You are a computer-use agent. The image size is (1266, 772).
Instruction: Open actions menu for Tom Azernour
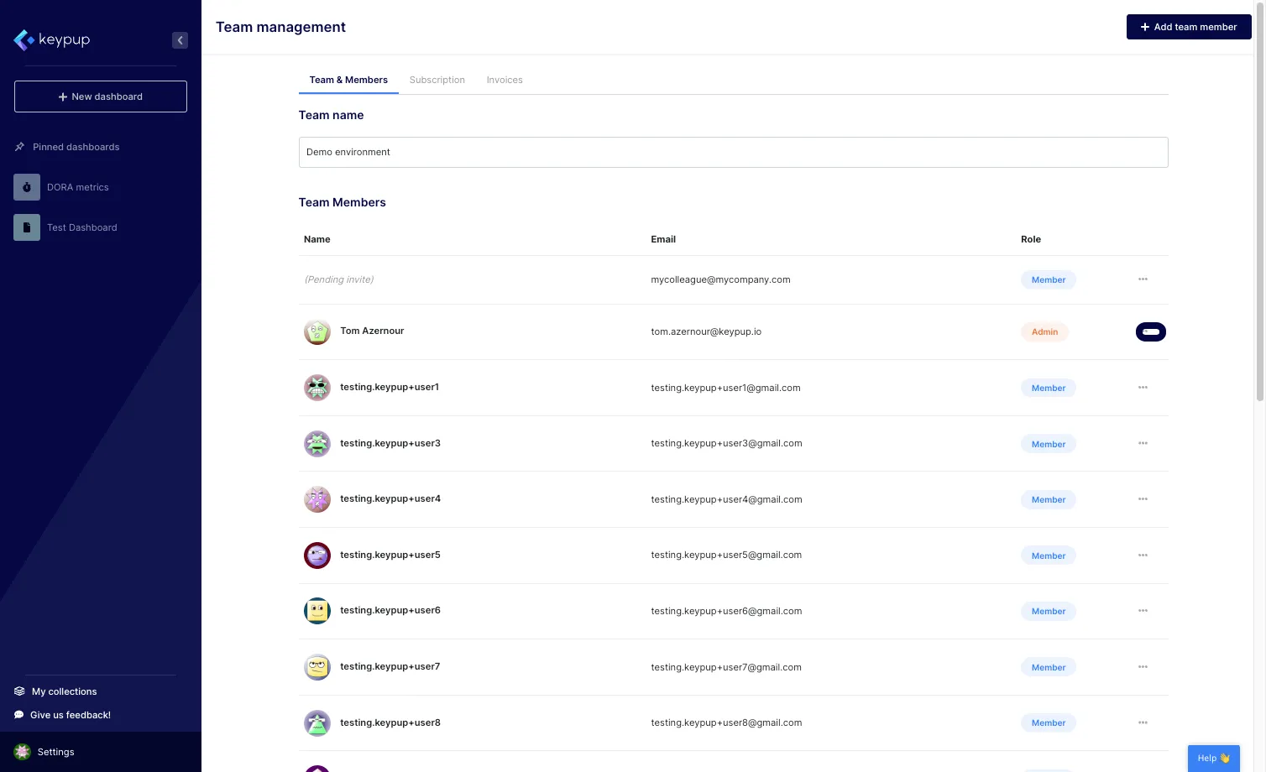click(1150, 331)
